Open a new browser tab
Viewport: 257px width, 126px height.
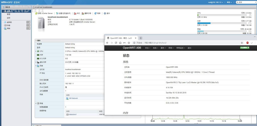[141, 38]
